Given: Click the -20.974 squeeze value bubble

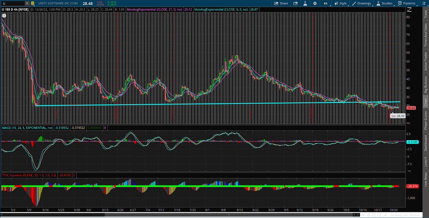Looking at the screenshot, I should pyautogui.click(x=412, y=186).
